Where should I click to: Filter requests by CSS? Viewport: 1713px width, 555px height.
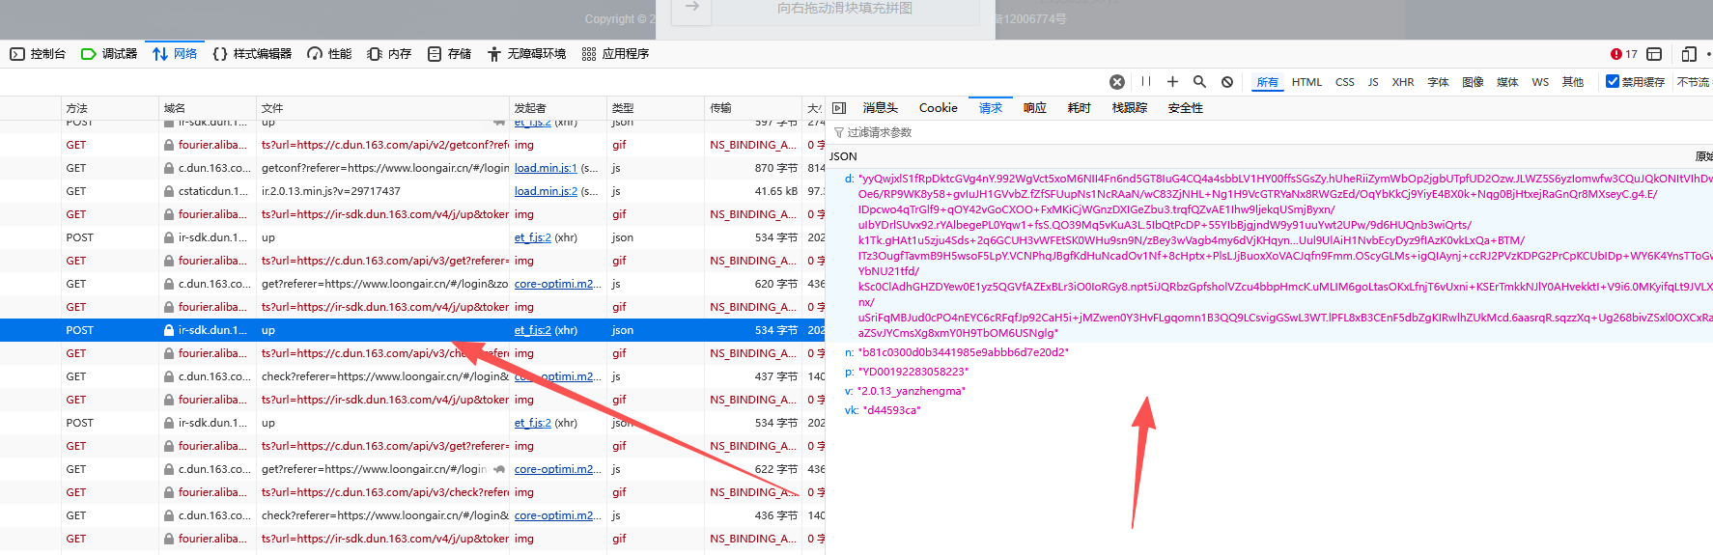[1345, 82]
